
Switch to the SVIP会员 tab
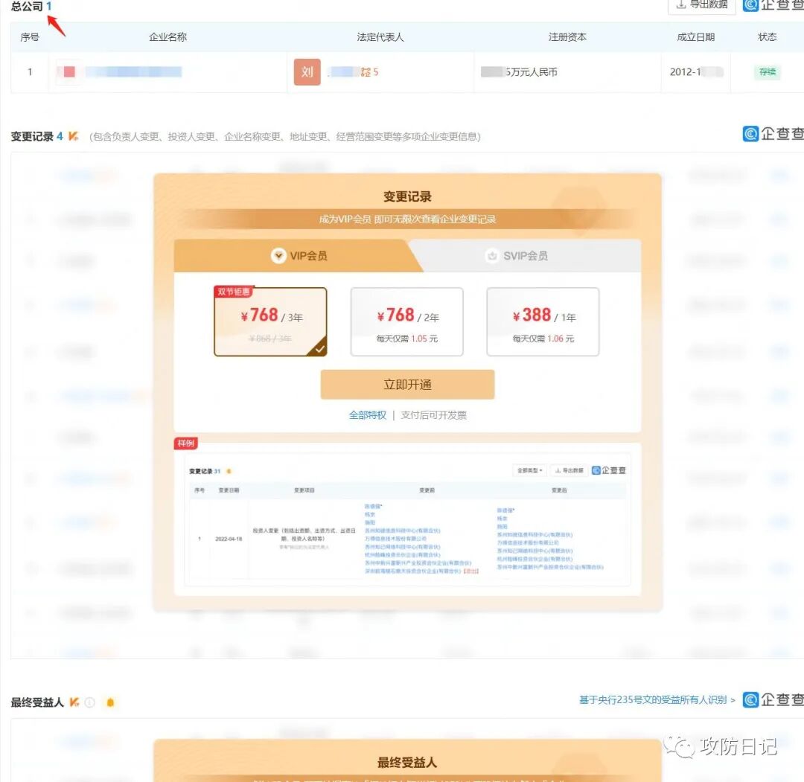pos(526,255)
